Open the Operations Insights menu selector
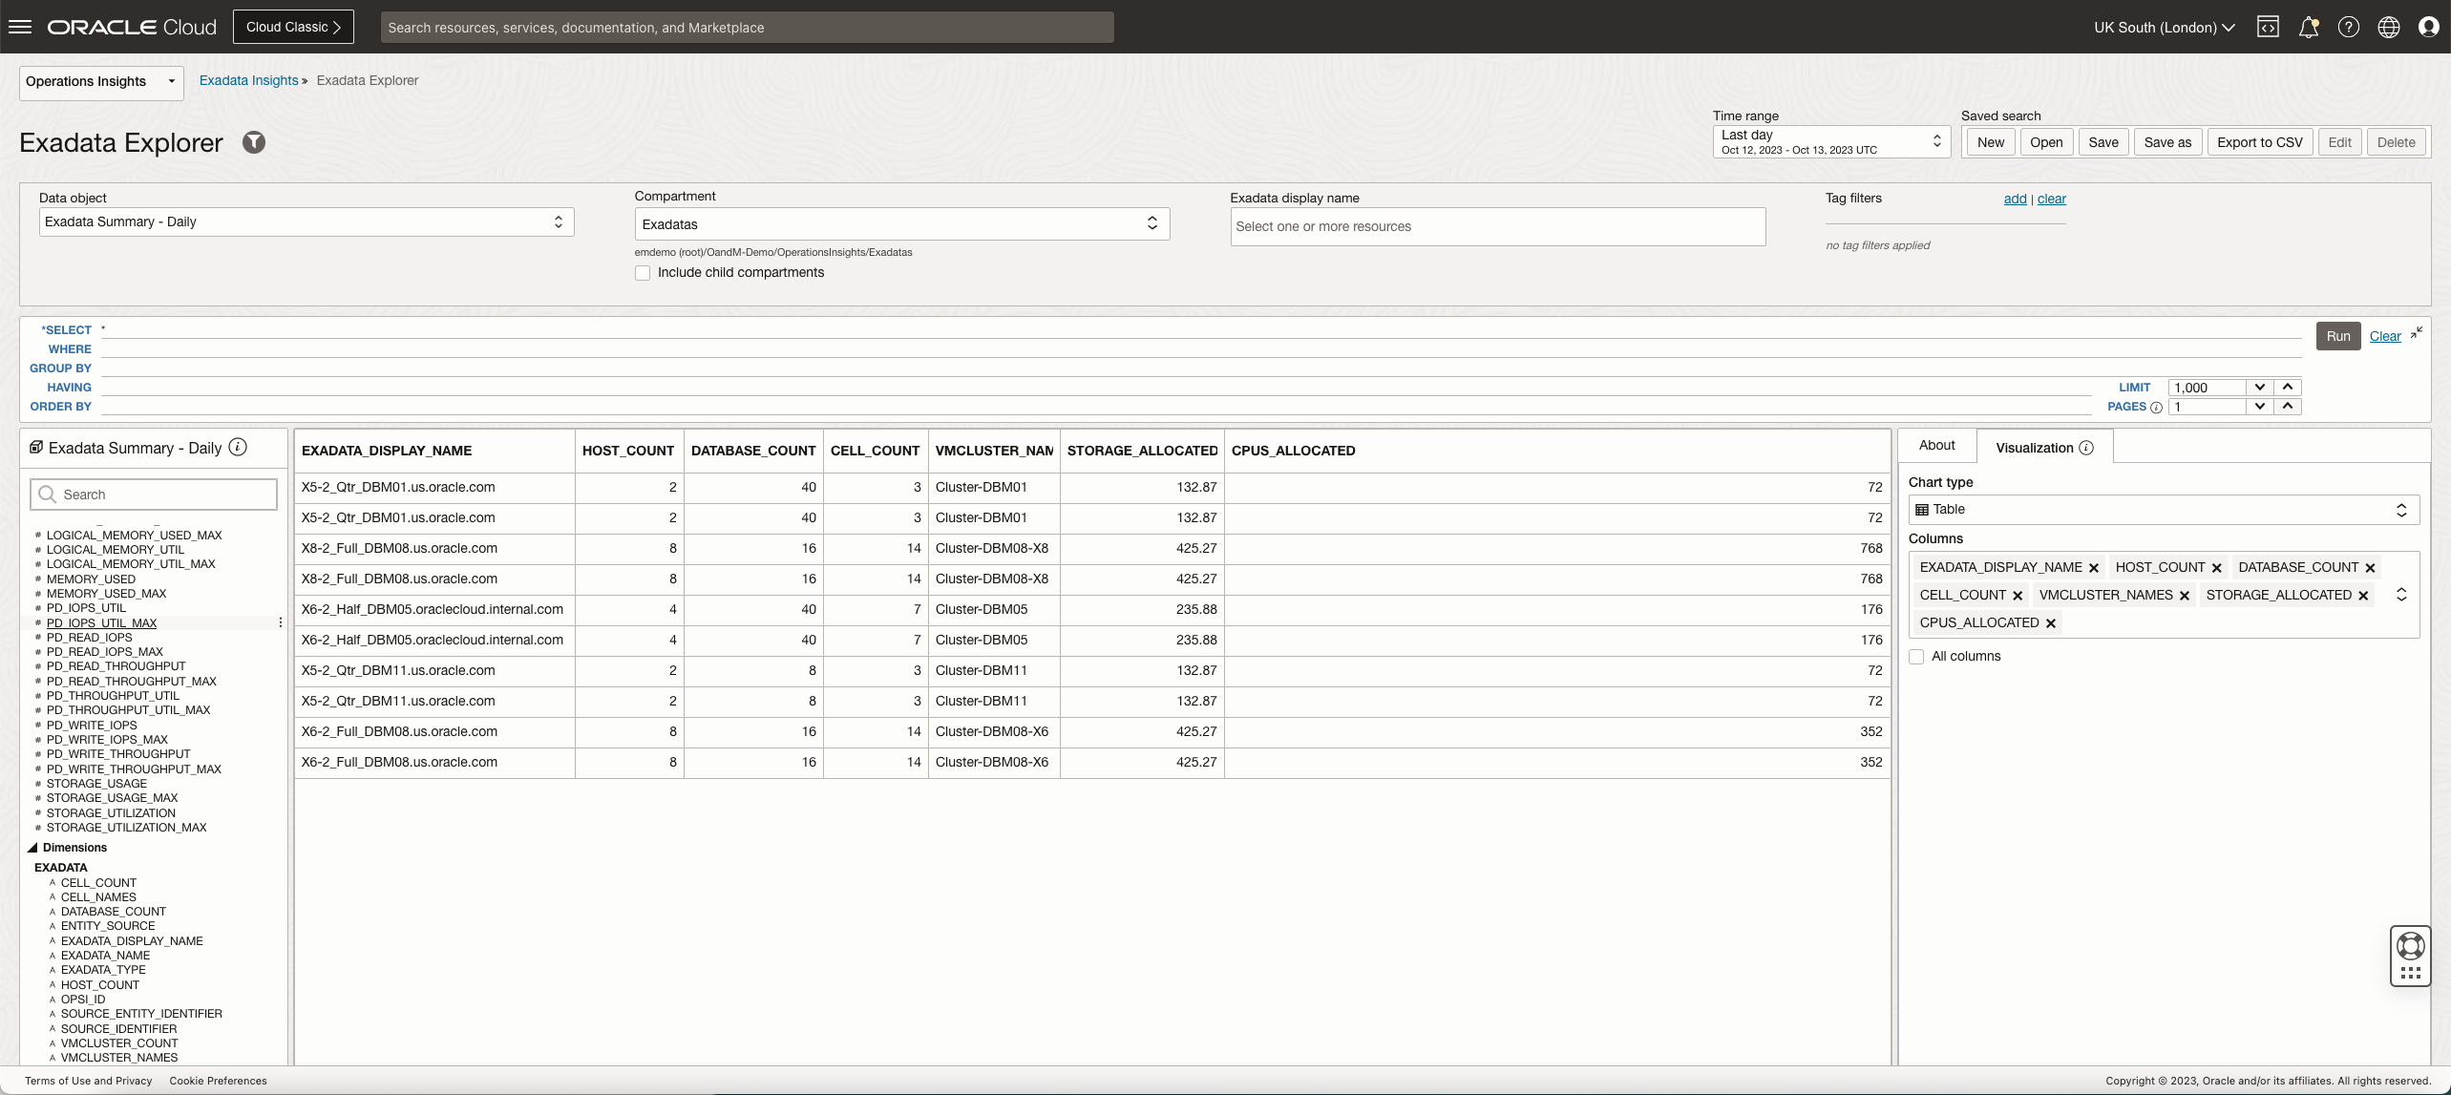Screen dimensions: 2451x1095 (x=100, y=81)
